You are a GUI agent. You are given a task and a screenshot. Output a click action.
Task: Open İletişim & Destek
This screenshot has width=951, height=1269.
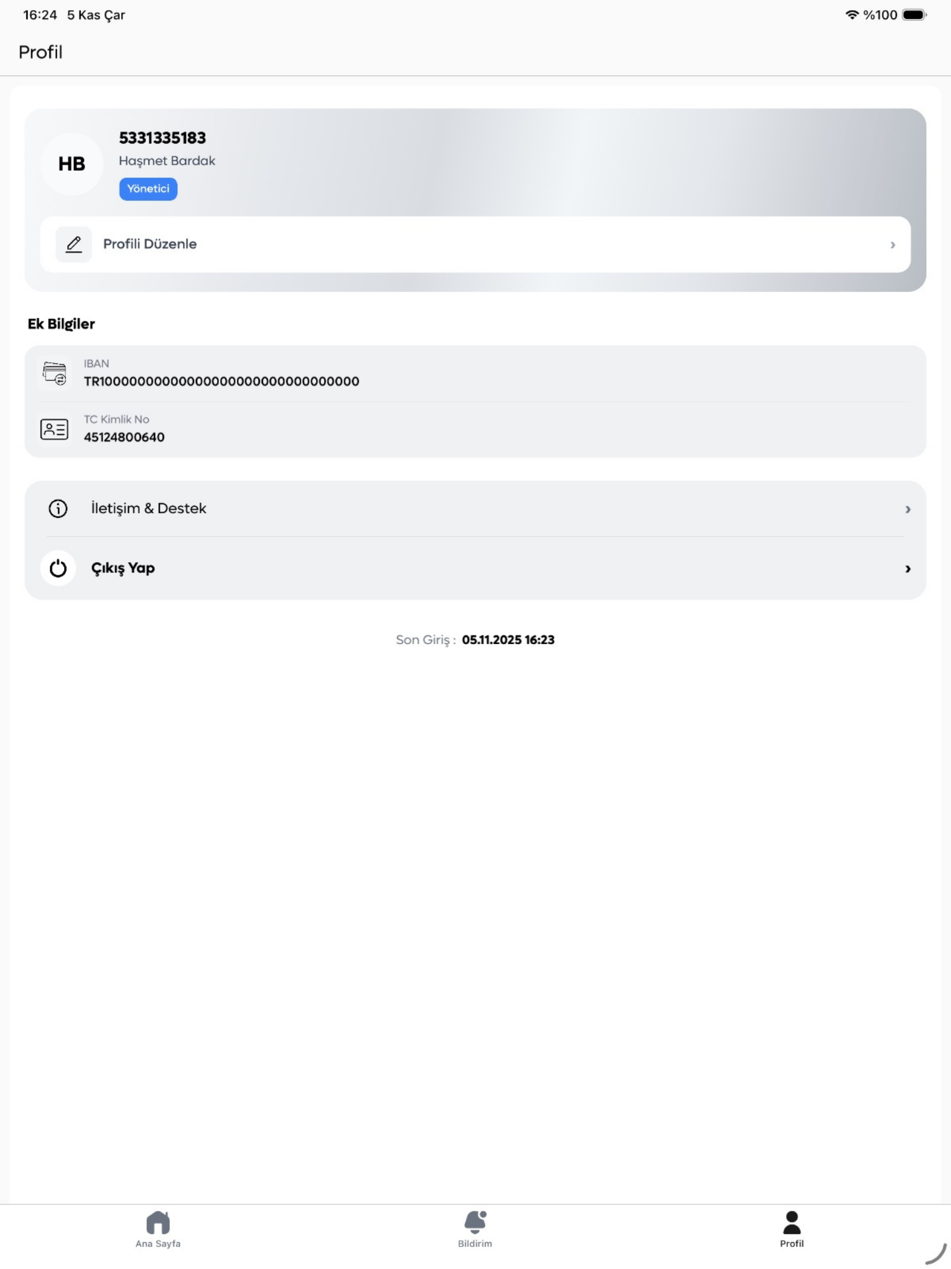click(475, 509)
